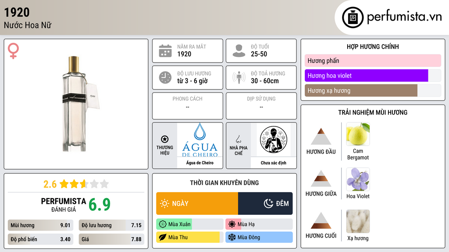Click the Cam Bergamot fruit image

pos(358,134)
